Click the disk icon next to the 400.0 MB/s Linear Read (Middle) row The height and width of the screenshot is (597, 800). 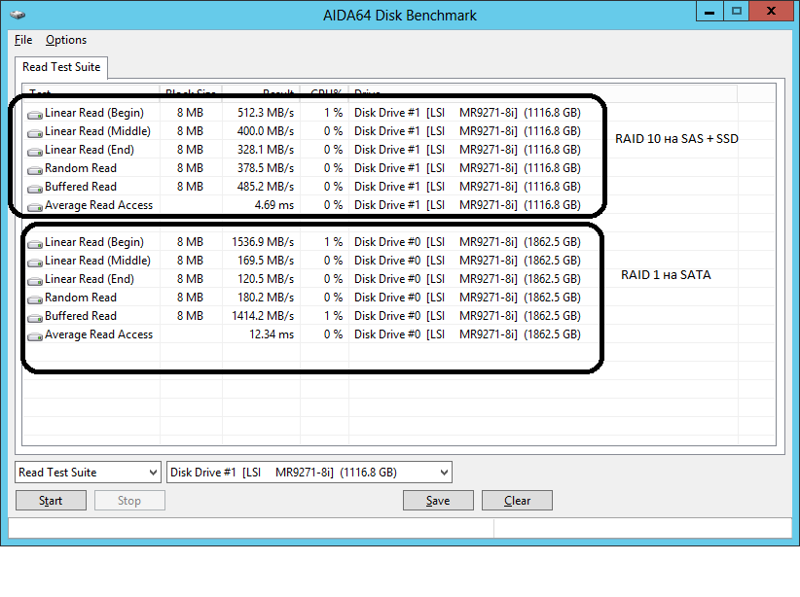pos(35,132)
